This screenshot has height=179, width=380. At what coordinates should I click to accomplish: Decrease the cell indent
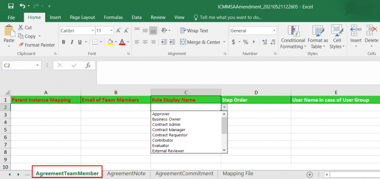(x=164, y=42)
